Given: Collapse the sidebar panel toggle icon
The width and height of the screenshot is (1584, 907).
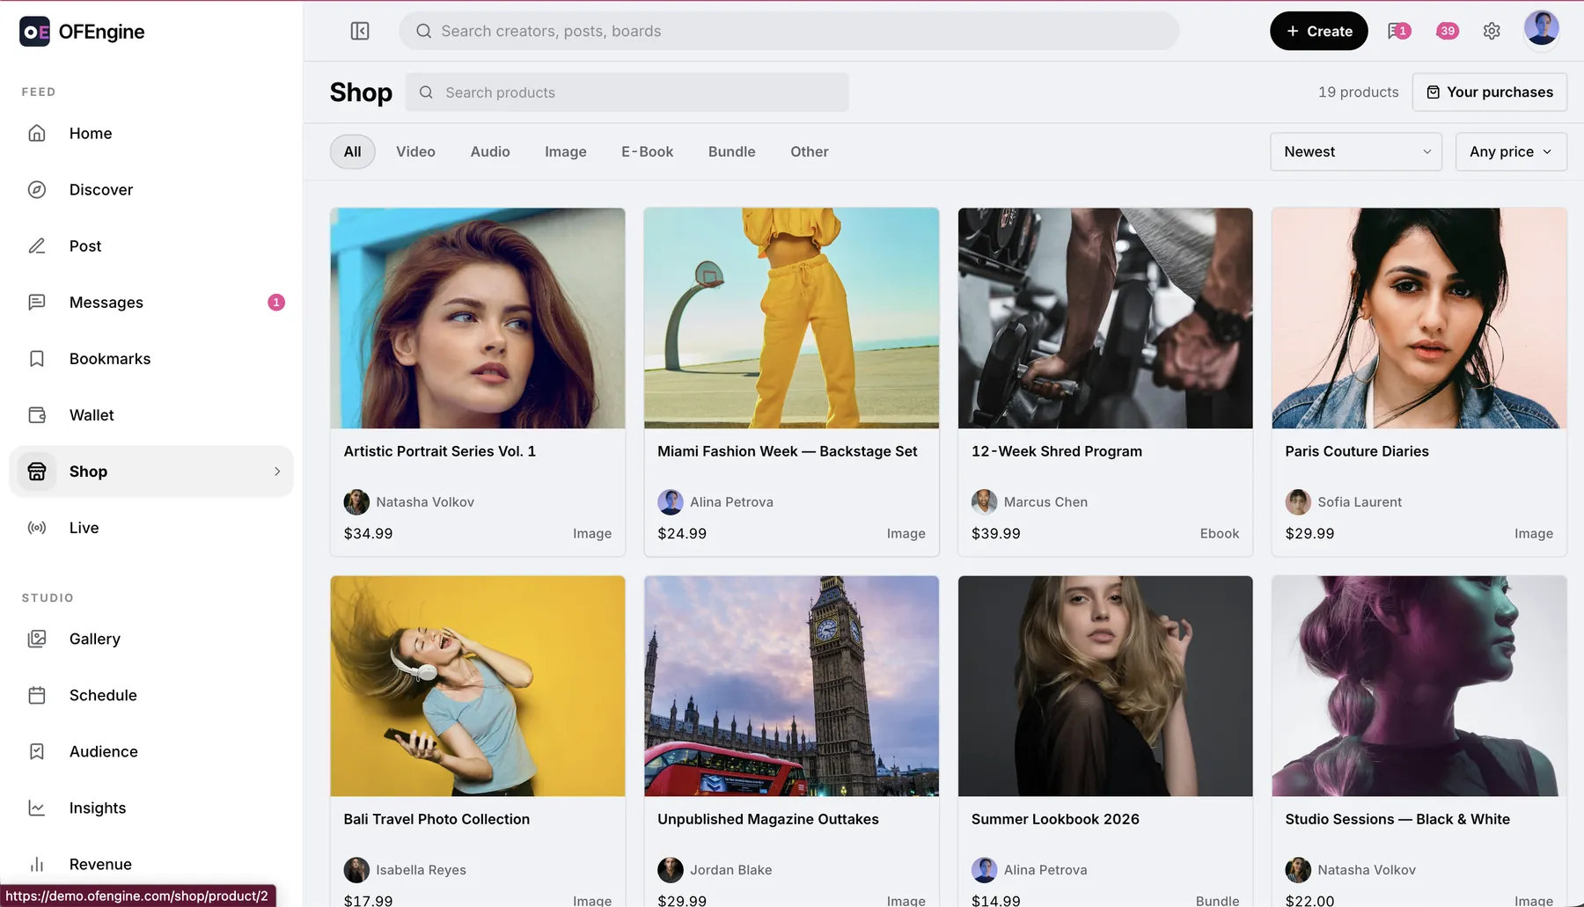Looking at the screenshot, I should [x=360, y=31].
